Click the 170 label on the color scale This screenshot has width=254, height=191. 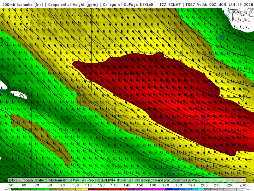165,185
